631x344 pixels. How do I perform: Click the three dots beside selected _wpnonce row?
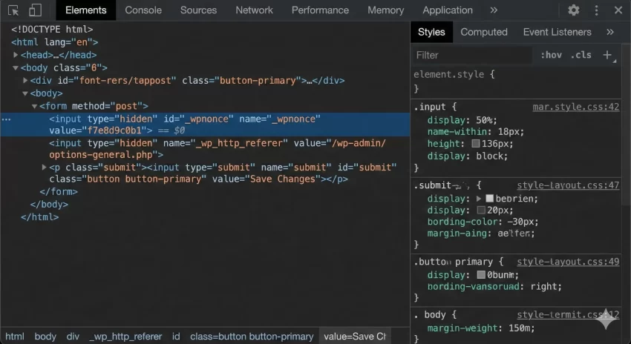(7, 119)
